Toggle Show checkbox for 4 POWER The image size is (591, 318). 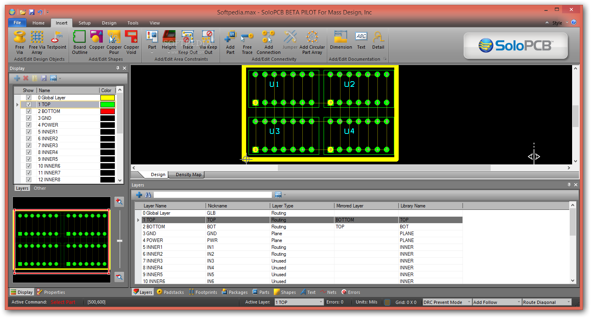[x=29, y=125]
